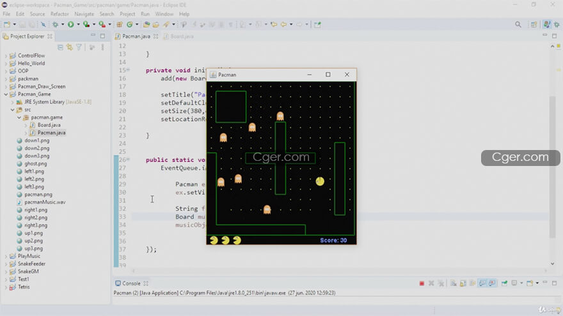This screenshot has height=316, width=563.
Task: Select ghost.png in the project tree
Action: click(32, 163)
